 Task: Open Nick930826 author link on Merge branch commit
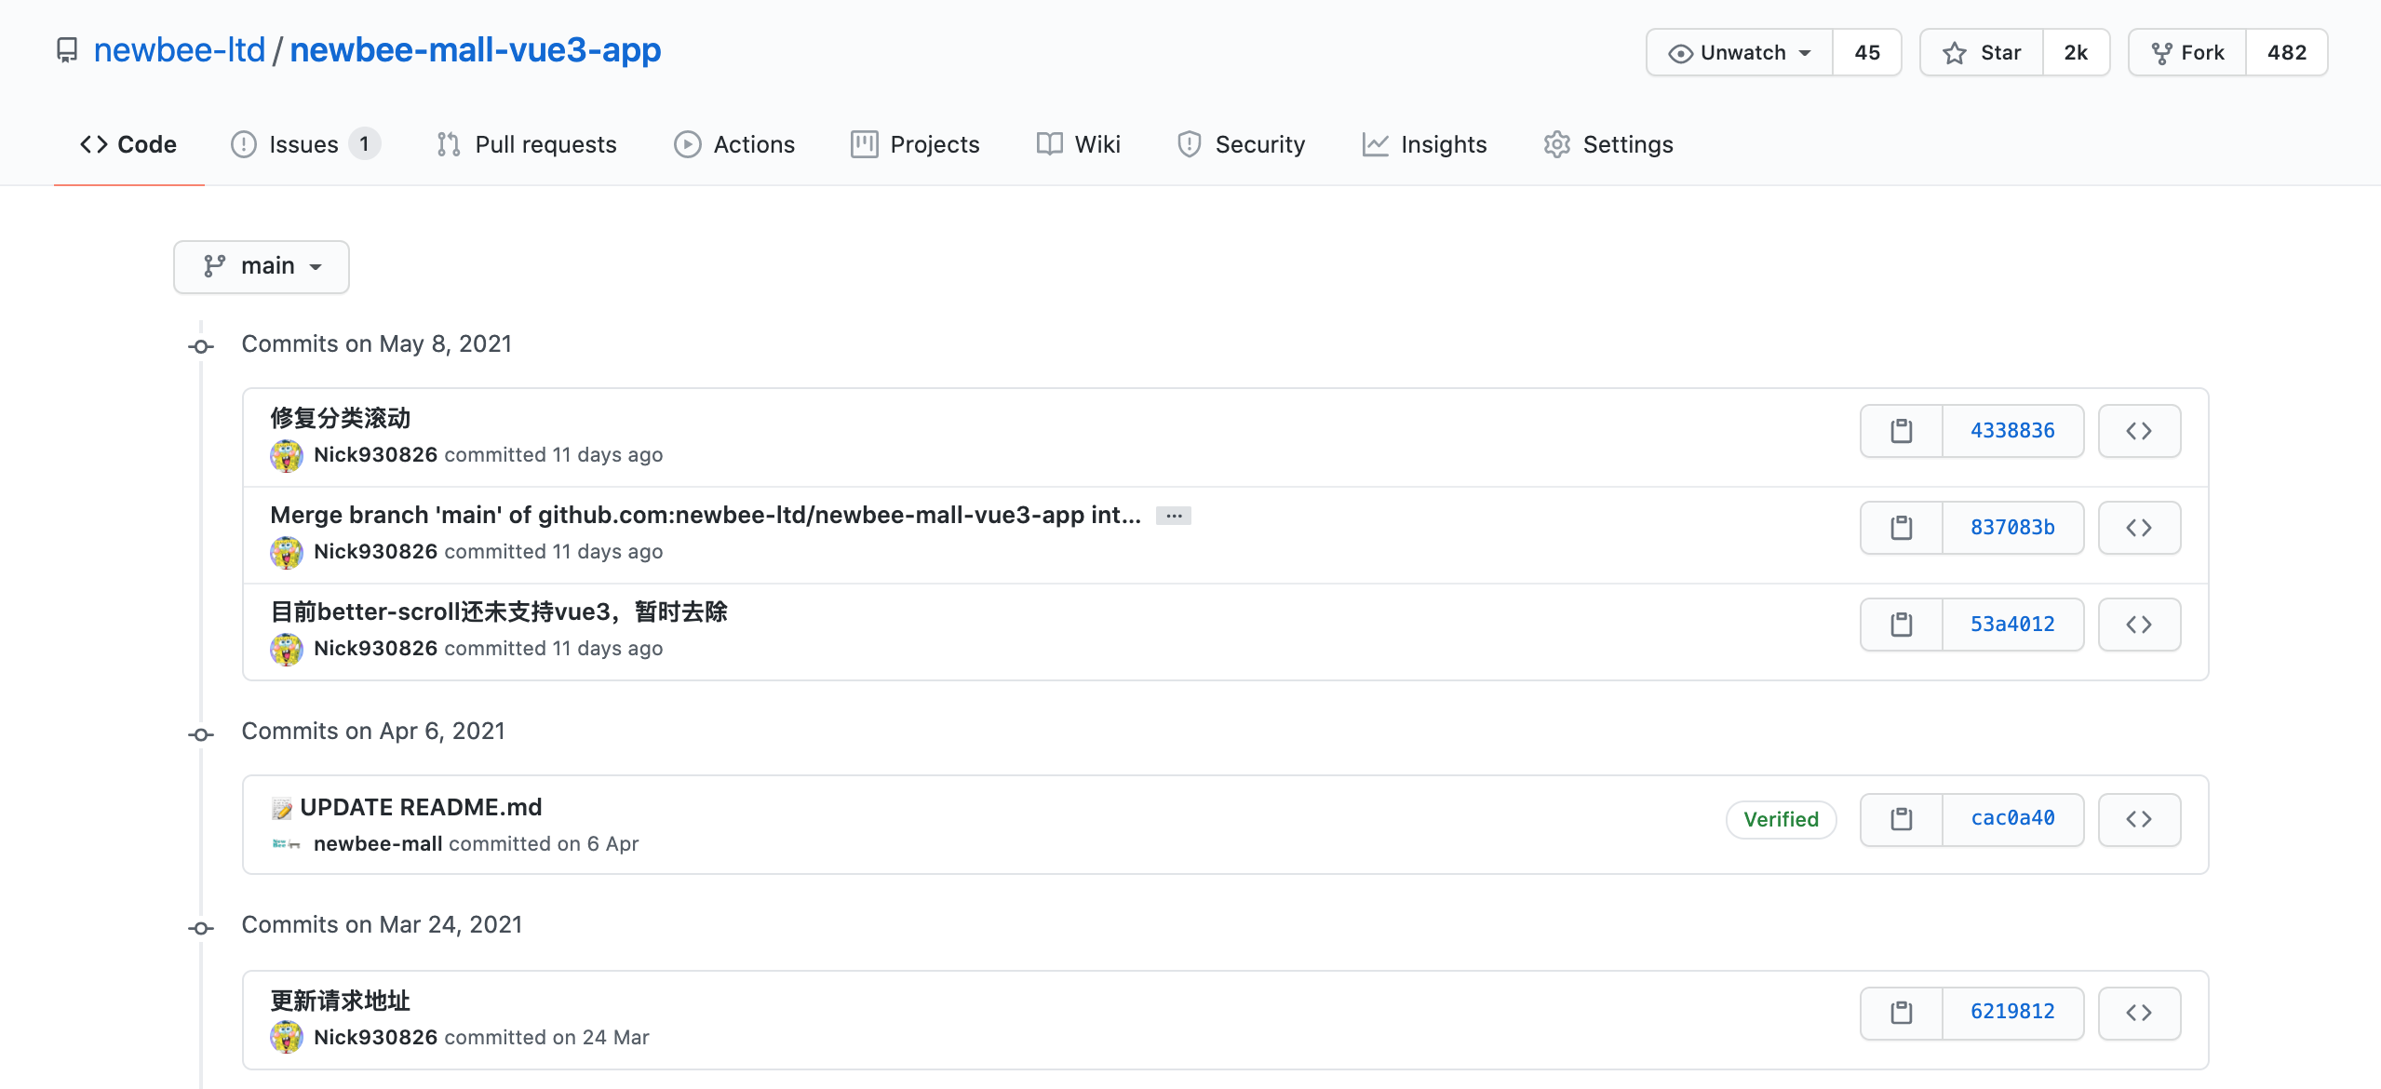[x=375, y=552]
